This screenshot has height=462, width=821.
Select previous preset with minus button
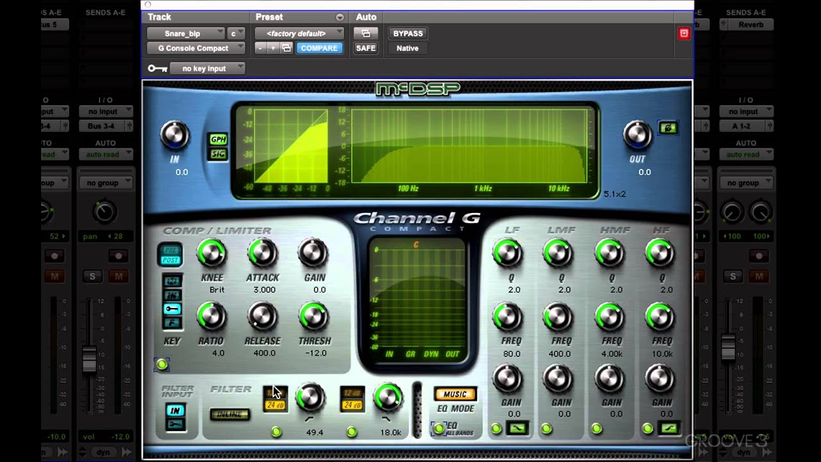(x=260, y=48)
